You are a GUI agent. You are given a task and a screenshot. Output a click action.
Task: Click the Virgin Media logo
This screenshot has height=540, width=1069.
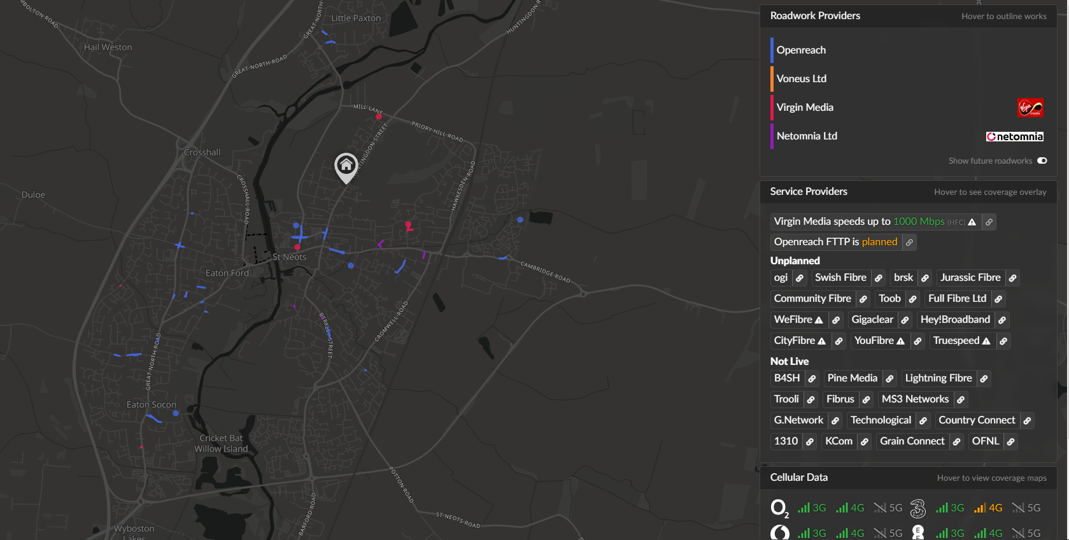1030,108
